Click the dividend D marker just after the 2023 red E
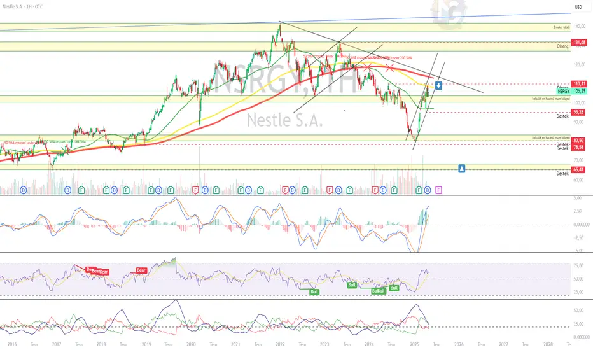Viewport: 593px width, 350px height. 338,190
